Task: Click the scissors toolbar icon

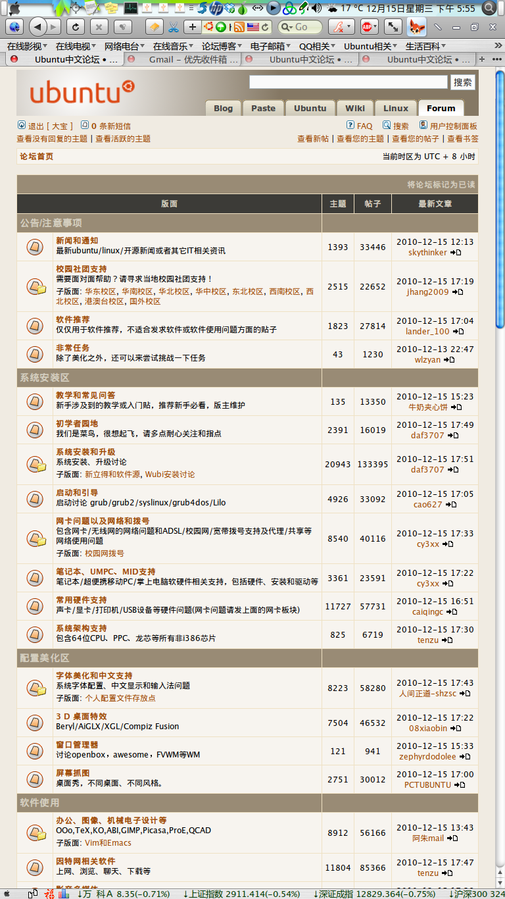Action: pyautogui.click(x=173, y=27)
